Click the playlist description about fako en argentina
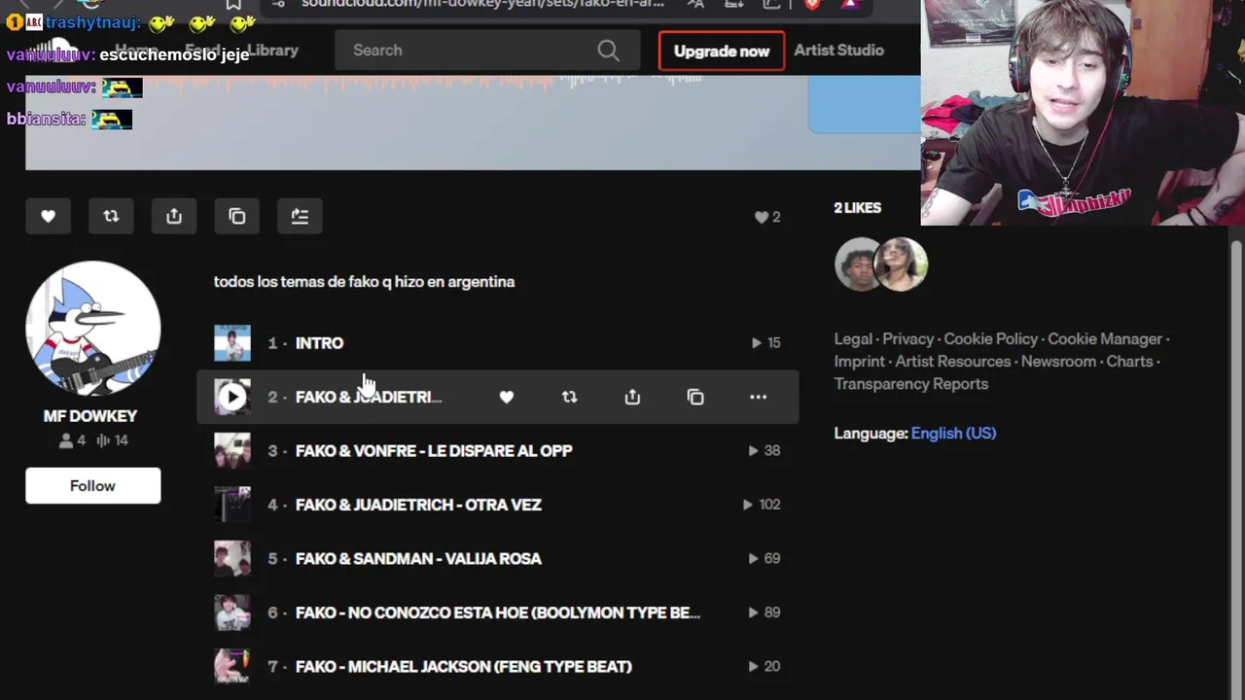Viewport: 1245px width, 700px height. 365,282
